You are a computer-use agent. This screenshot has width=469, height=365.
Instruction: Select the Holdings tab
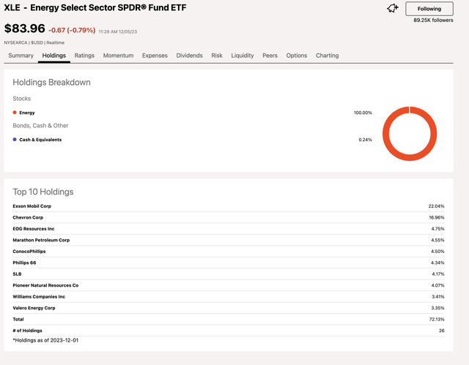coord(53,56)
